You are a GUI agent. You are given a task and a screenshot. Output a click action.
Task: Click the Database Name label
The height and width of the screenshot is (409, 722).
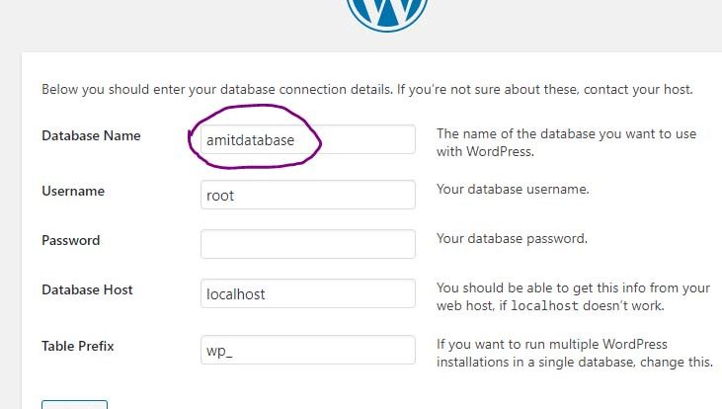pos(91,136)
